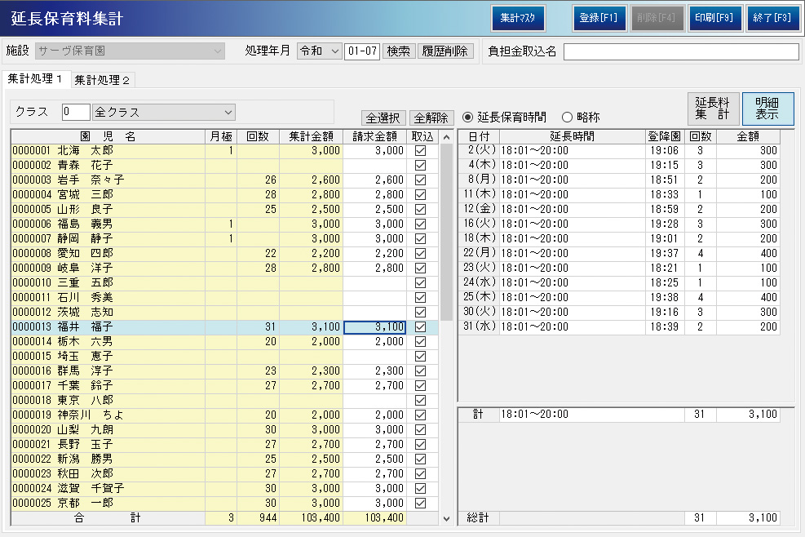This screenshot has height=537, width=805.
Task: Expand the 令和 era dropdown
Action: [319, 51]
